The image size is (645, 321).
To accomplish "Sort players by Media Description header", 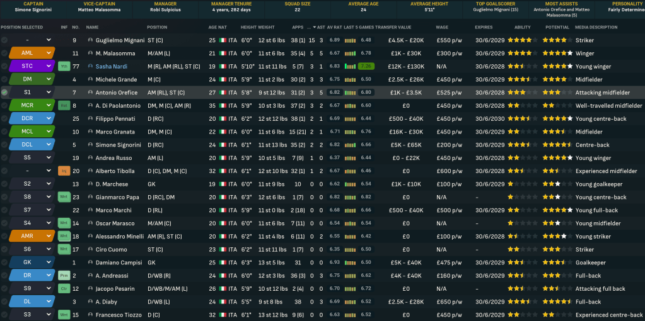I will [596, 28].
